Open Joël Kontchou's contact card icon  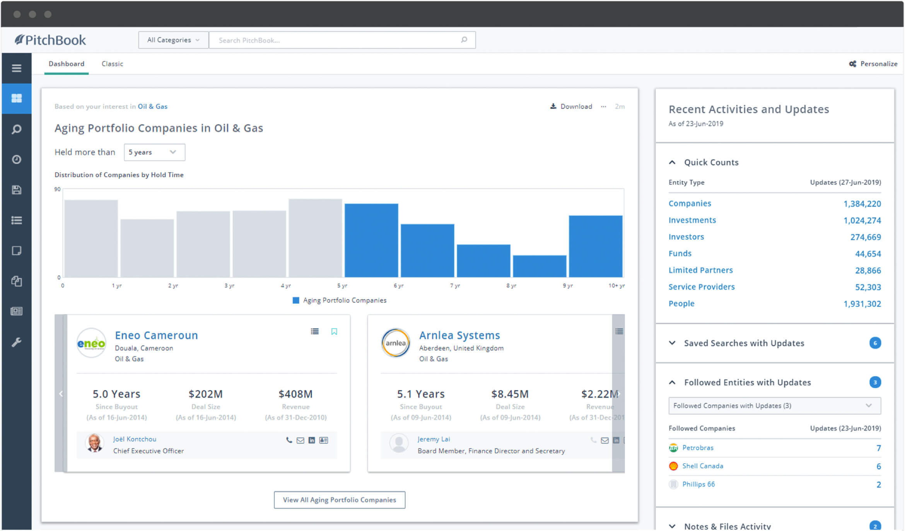(324, 440)
